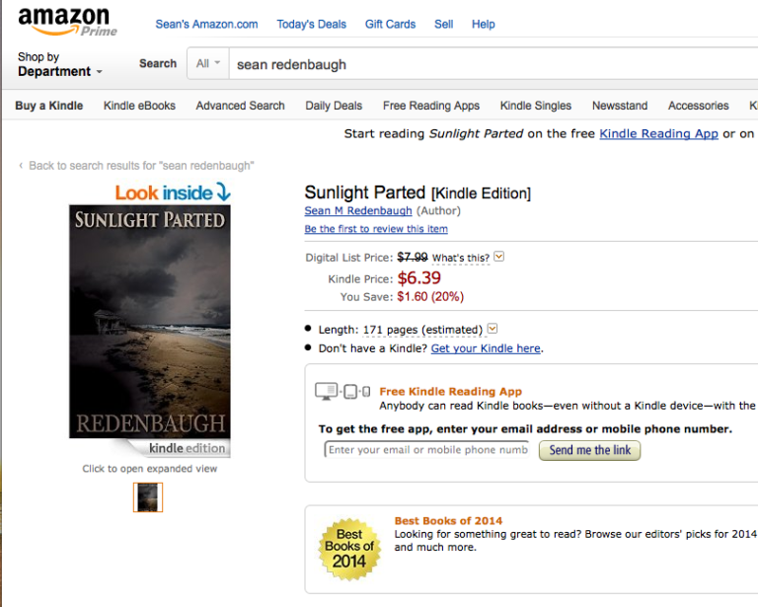The width and height of the screenshot is (758, 607).
Task: Select the small cover thumbnail
Action: point(148,497)
